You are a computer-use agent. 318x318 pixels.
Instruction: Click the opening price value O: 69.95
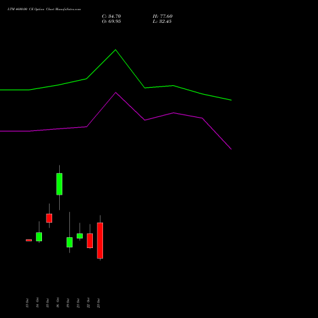point(111,22)
